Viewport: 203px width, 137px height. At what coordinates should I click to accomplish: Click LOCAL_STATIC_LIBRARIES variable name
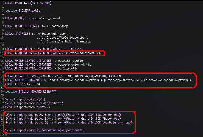click(23, 80)
